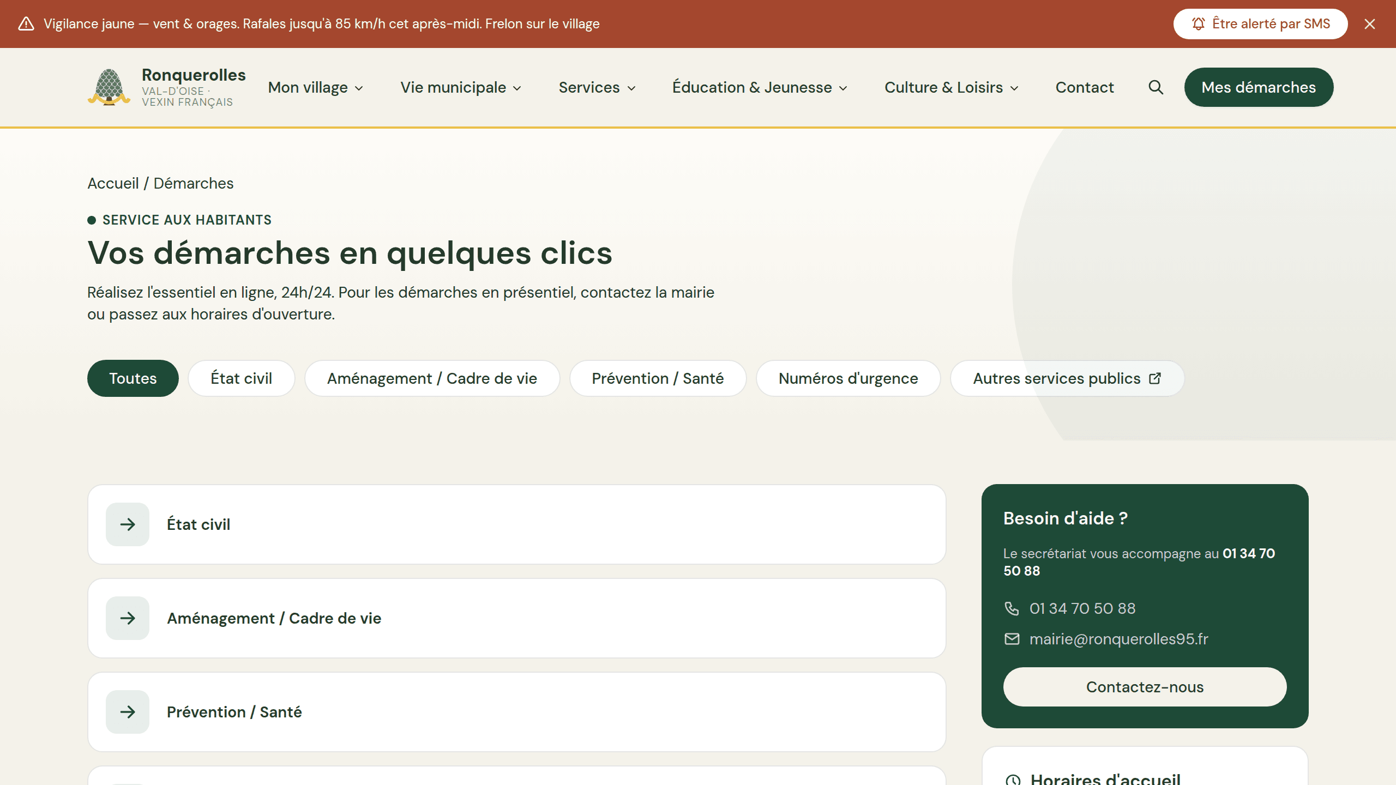Email mairie@ronquerolles95.fr
The width and height of the screenshot is (1396, 785).
click(1118, 639)
